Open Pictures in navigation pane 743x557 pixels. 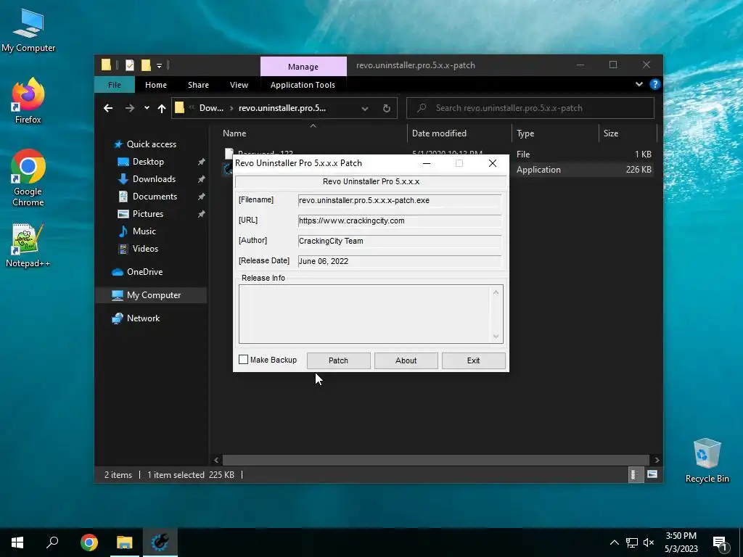click(148, 214)
